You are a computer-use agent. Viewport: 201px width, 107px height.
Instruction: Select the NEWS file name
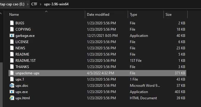pyautogui.click(x=20, y=48)
